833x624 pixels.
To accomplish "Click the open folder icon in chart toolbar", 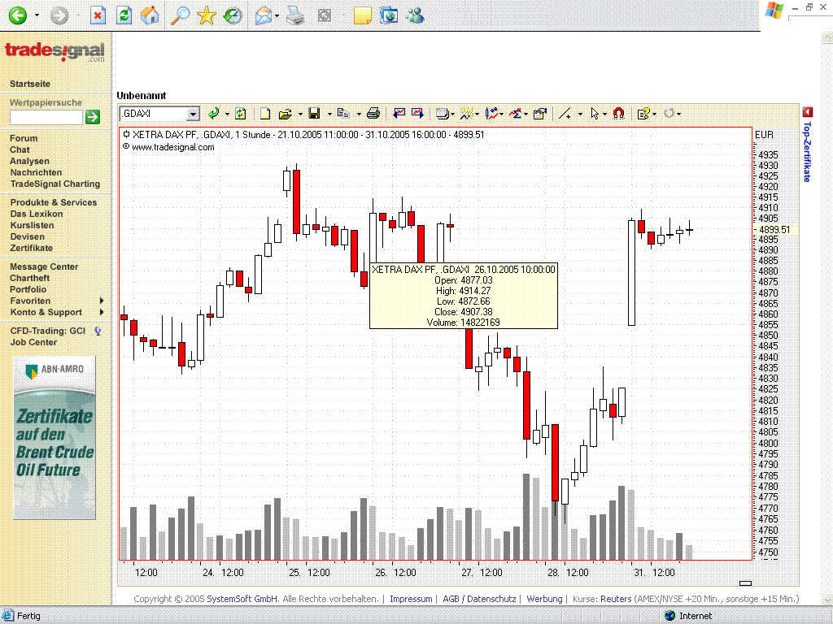I will 285,114.
